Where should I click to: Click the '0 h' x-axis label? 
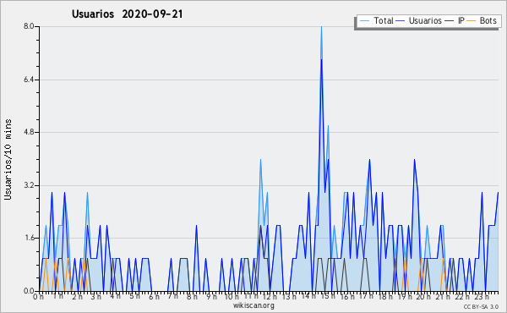tap(38, 297)
